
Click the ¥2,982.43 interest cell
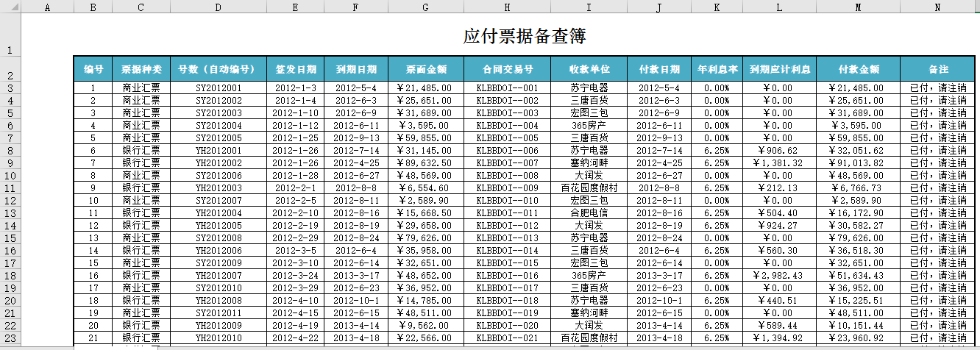tap(779, 275)
